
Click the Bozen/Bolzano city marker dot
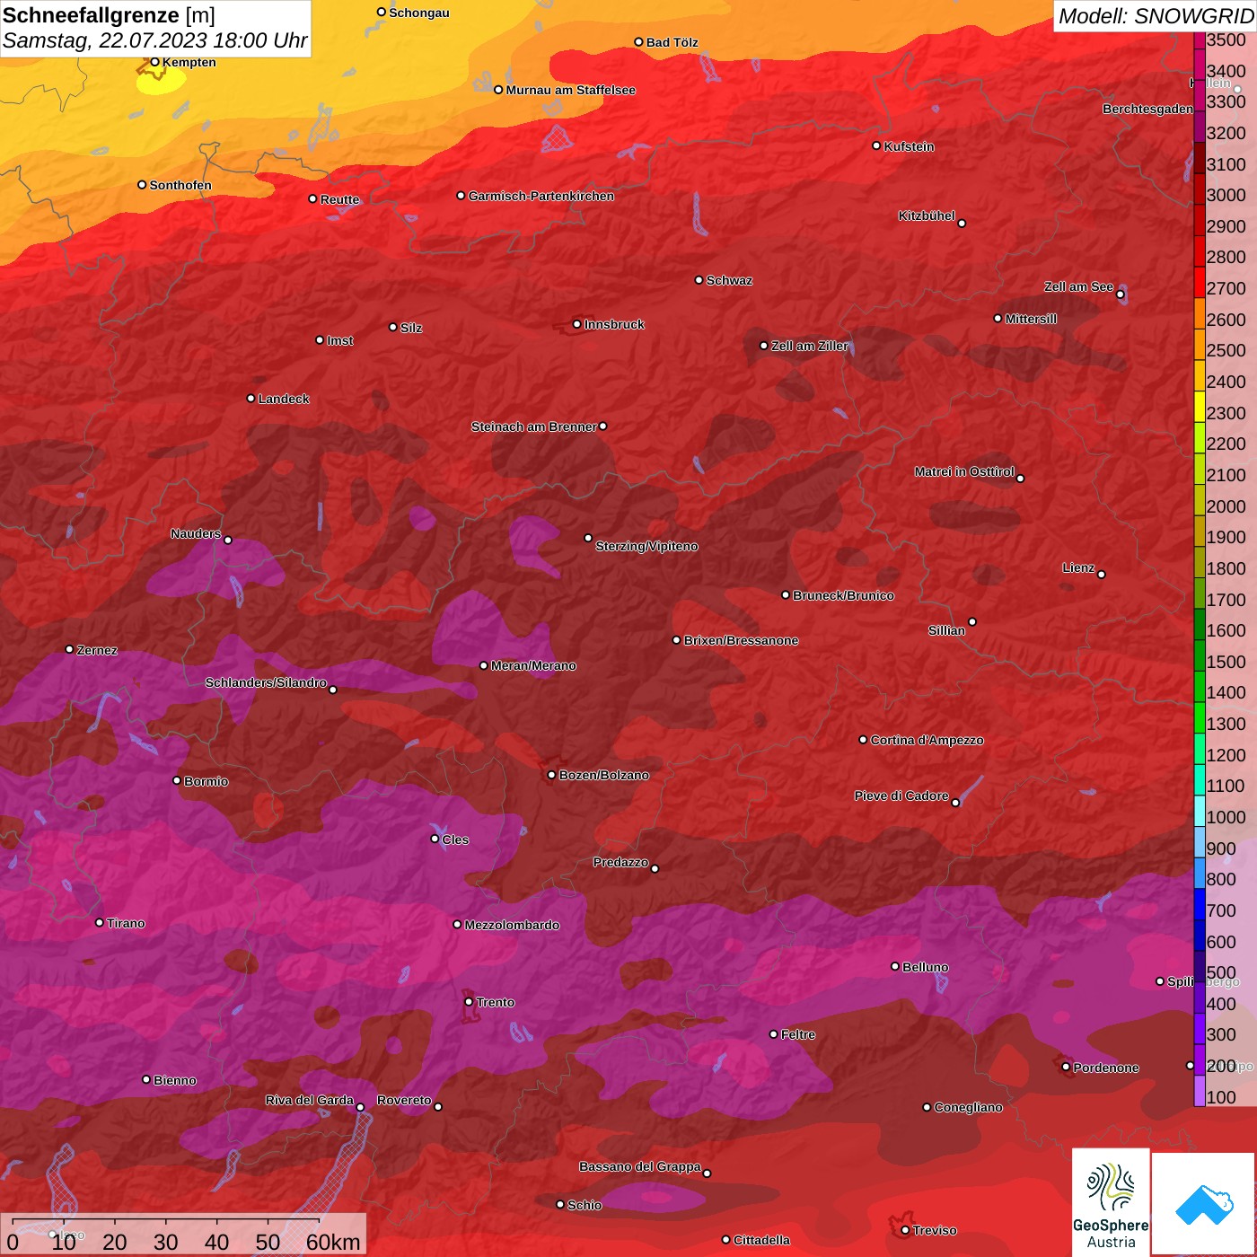tap(552, 775)
